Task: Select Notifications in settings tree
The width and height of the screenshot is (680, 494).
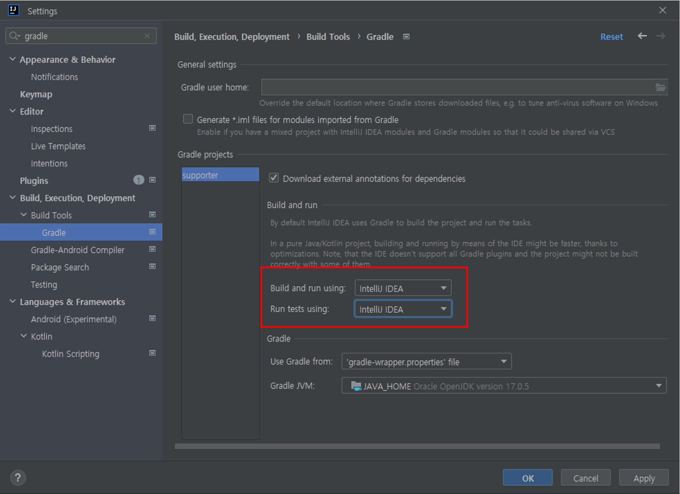Action: (x=55, y=77)
